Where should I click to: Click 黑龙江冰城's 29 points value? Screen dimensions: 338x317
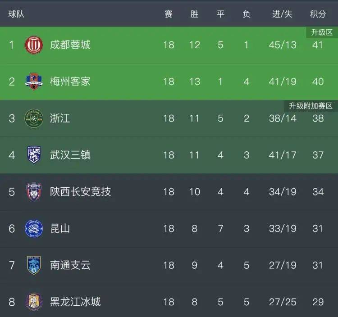click(x=318, y=302)
